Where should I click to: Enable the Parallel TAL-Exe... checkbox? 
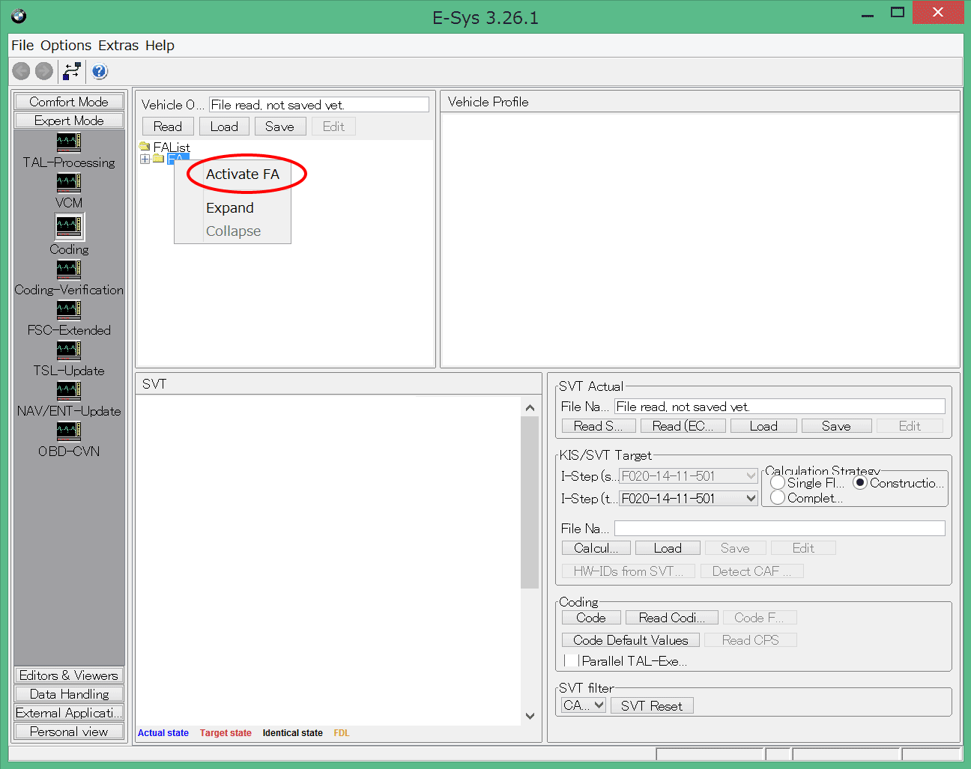pyautogui.click(x=572, y=660)
